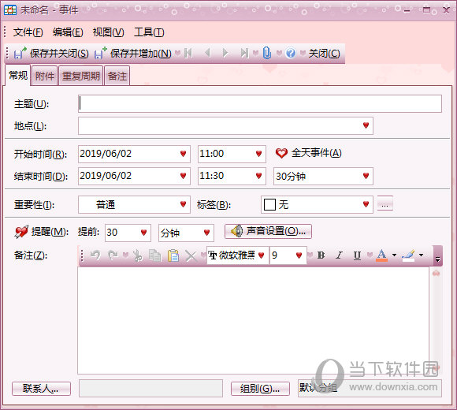
Task: Open start date 2019/06/02 dropdown
Action: tap(183, 154)
